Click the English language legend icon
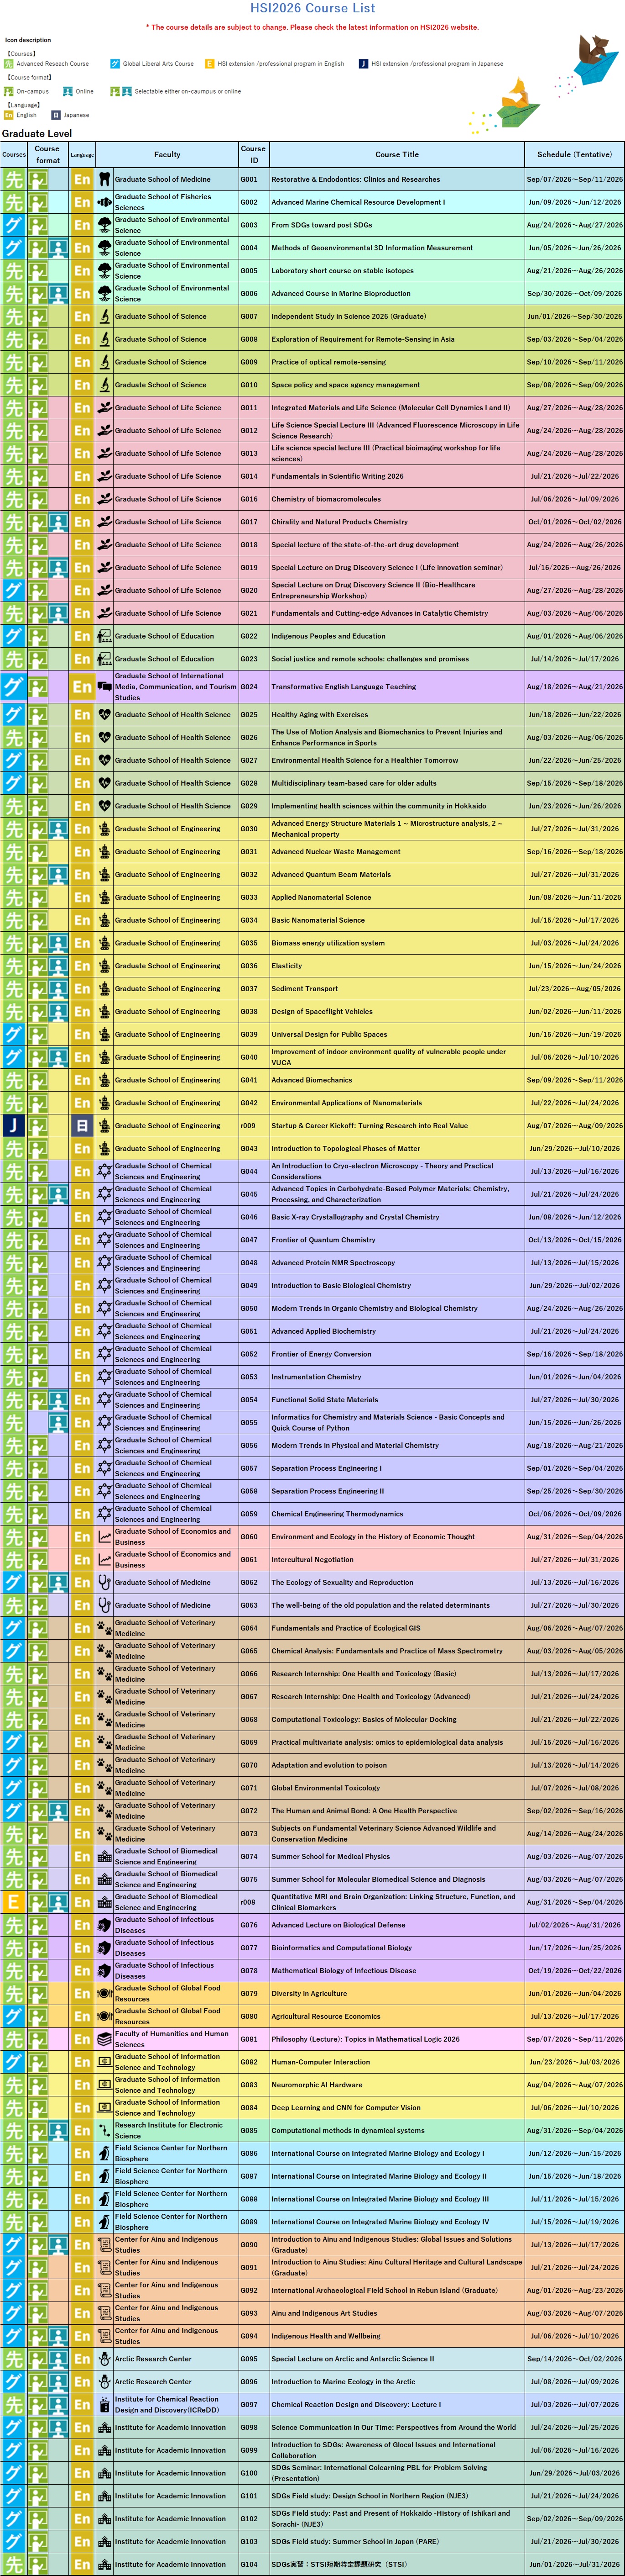 (x=9, y=115)
